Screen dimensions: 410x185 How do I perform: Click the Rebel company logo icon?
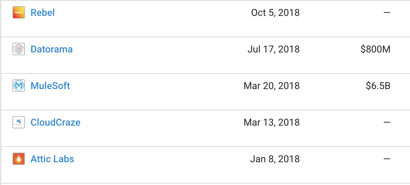pyautogui.click(x=19, y=13)
